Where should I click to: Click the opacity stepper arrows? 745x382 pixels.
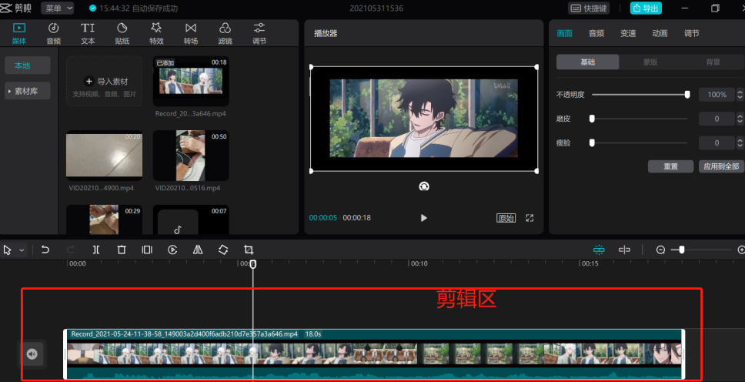[740, 95]
